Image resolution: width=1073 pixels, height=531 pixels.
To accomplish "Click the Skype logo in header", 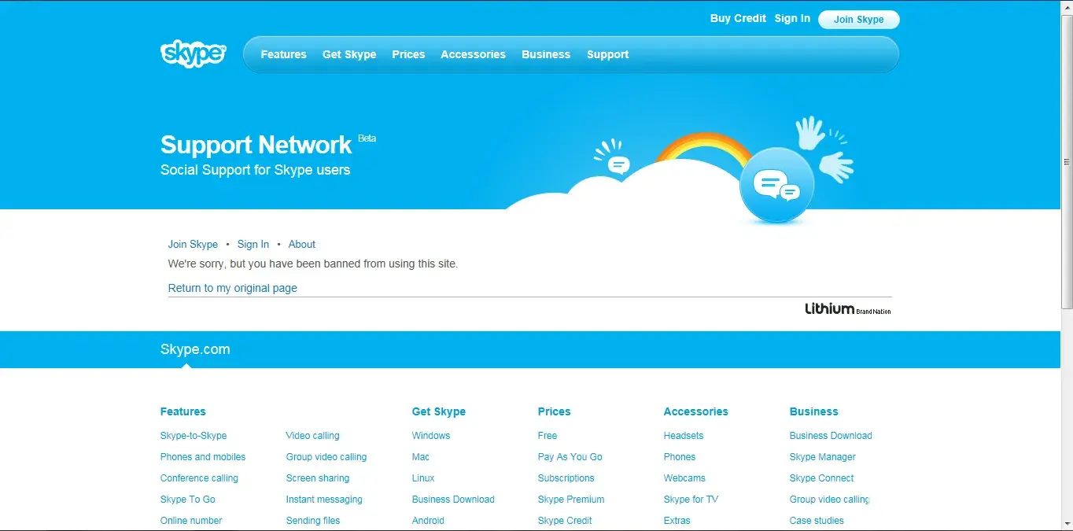I will 193,53.
